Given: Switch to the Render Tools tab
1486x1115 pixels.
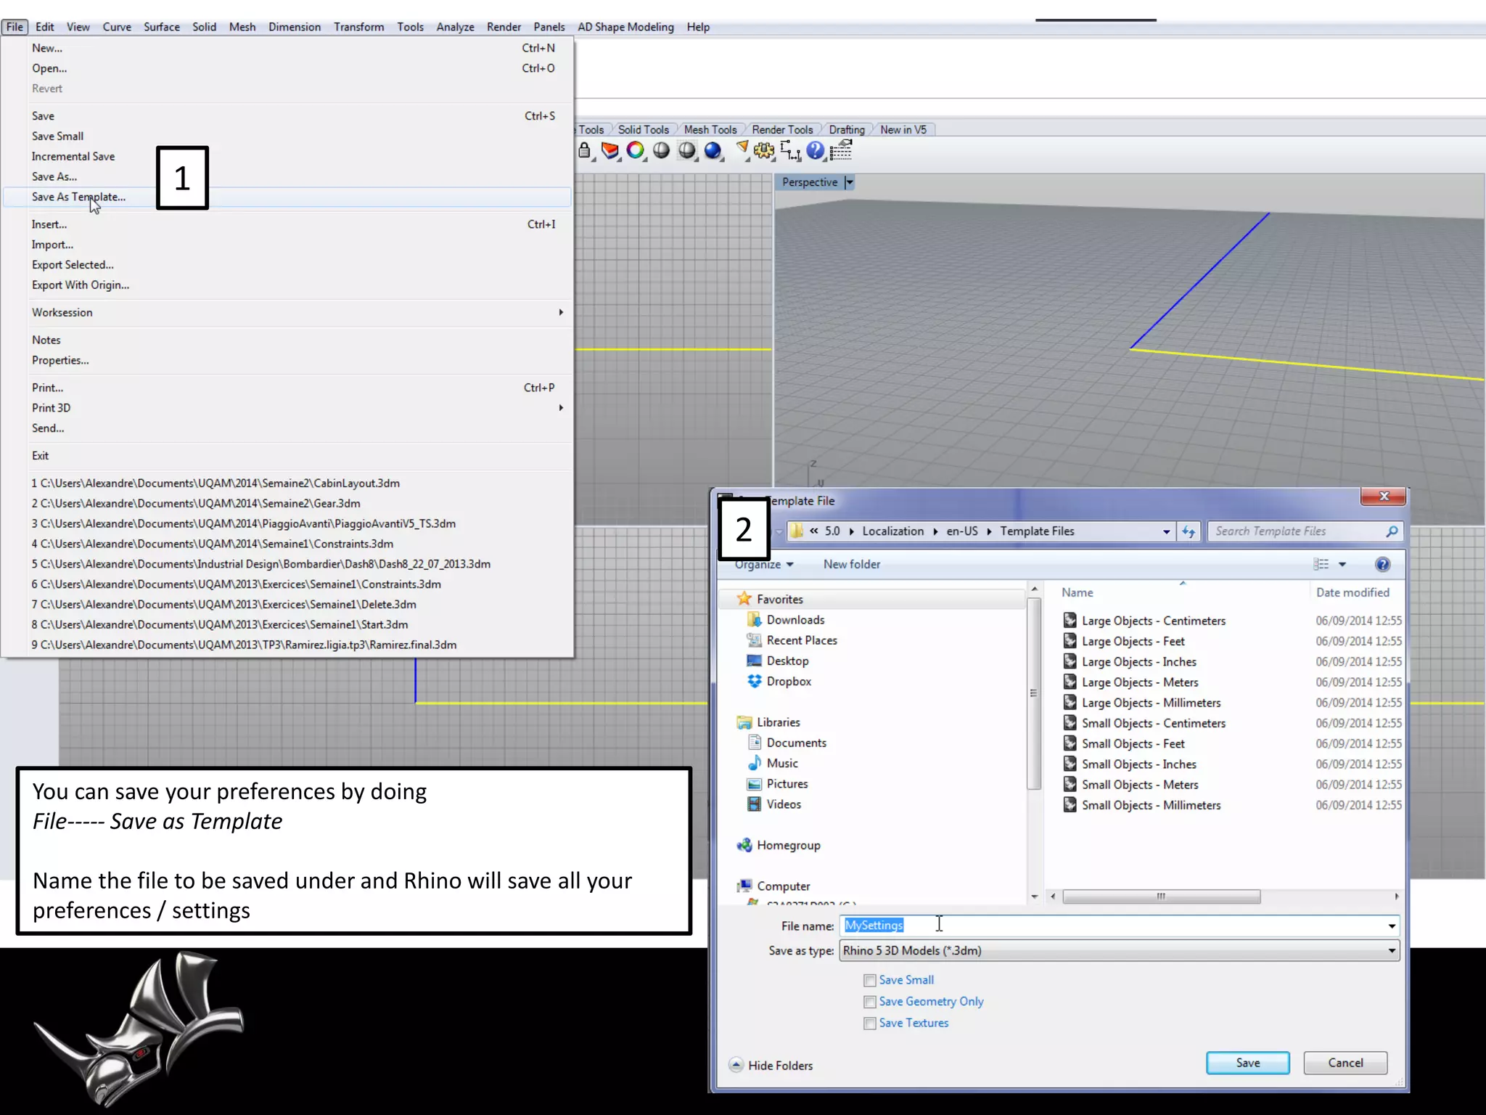Looking at the screenshot, I should click(x=781, y=130).
